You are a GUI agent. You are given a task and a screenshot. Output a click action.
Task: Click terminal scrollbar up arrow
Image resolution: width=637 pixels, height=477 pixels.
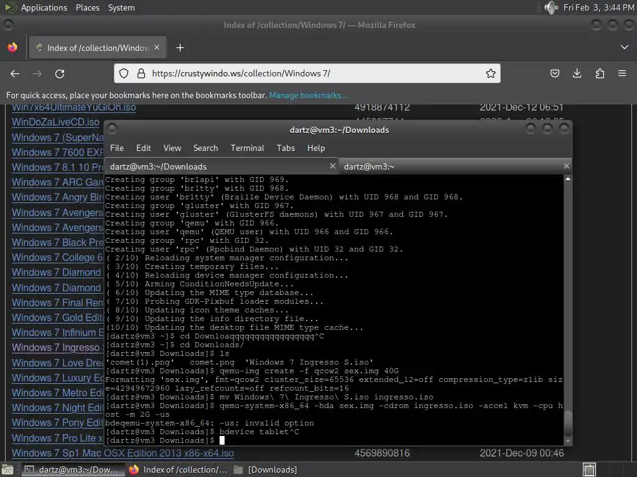point(568,179)
